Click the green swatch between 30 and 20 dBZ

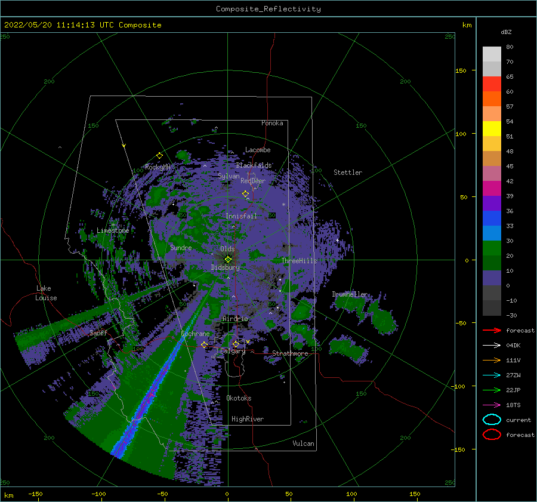492,248
